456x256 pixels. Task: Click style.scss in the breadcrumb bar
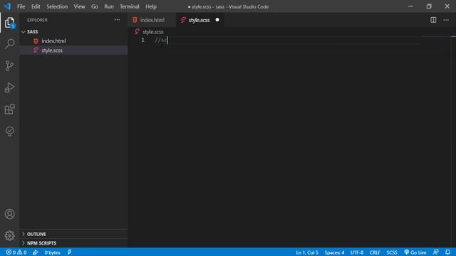click(153, 32)
